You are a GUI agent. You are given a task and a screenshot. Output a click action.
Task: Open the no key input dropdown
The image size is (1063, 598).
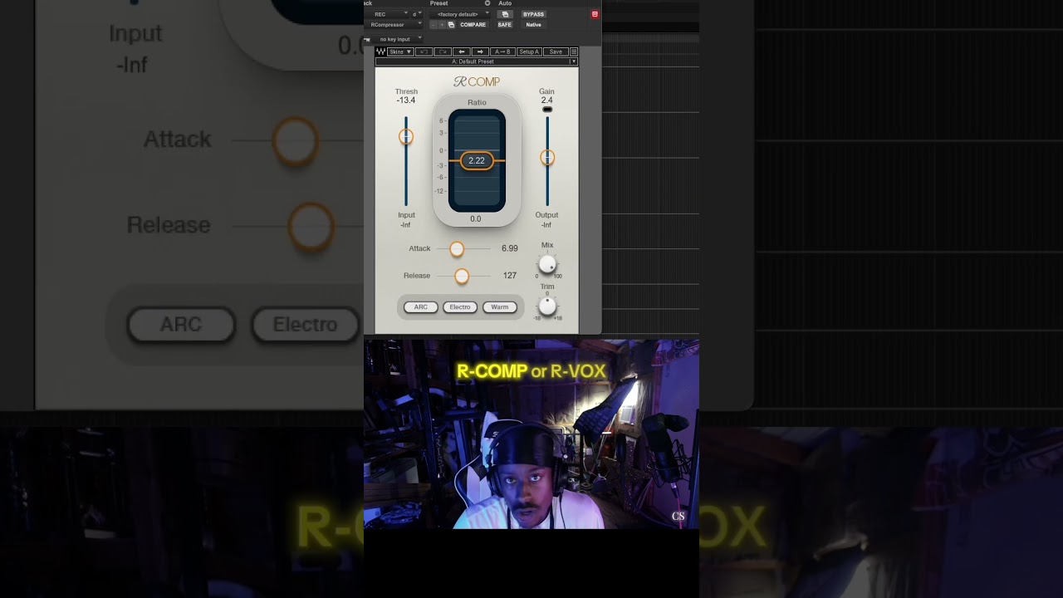click(x=397, y=39)
